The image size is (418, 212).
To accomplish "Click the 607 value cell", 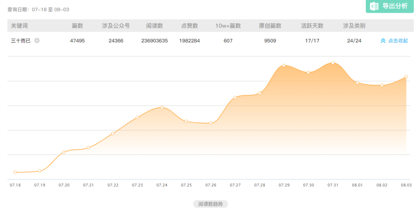I will [x=228, y=41].
